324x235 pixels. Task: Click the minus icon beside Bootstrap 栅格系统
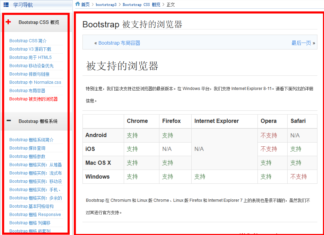(9, 121)
